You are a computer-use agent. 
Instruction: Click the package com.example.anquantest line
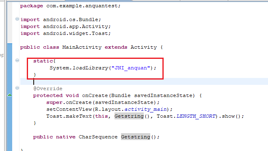[70, 6]
